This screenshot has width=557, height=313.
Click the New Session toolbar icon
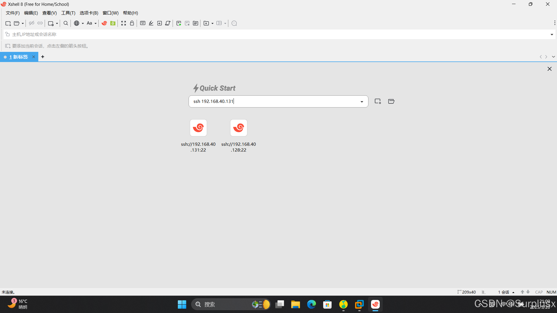pos(8,23)
